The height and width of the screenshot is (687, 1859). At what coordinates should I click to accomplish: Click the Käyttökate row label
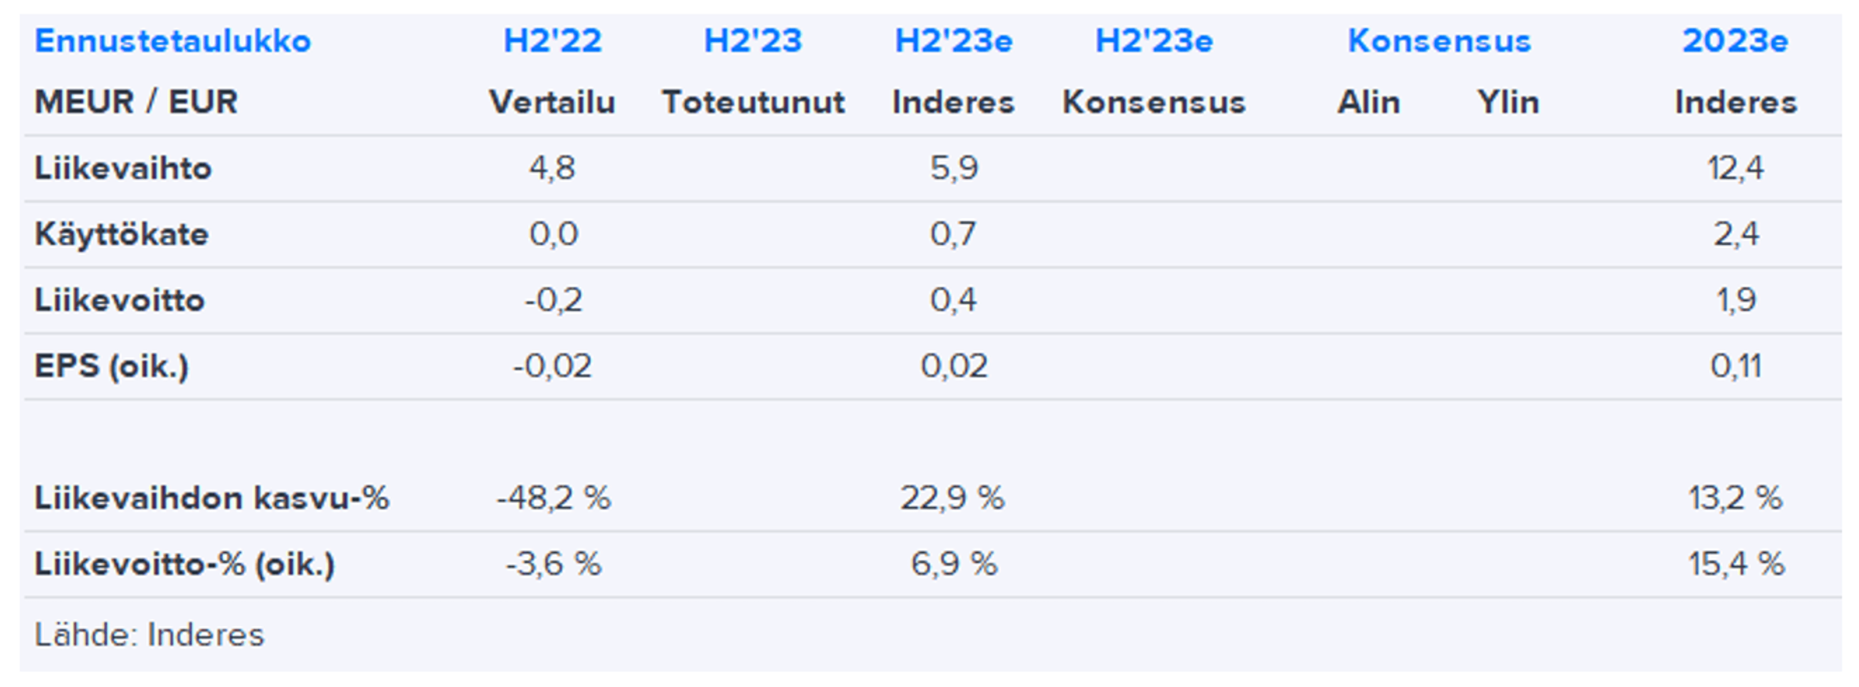click(x=121, y=234)
